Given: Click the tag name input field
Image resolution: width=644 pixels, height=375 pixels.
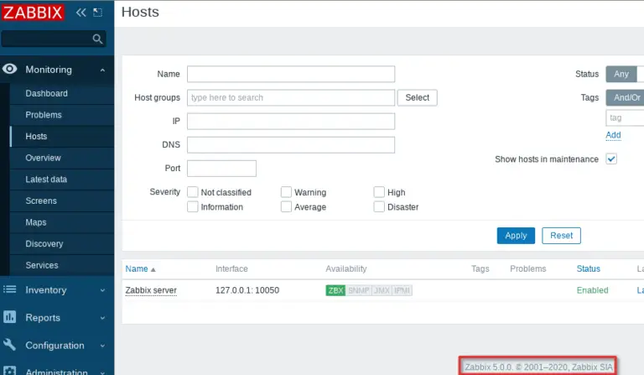Looking at the screenshot, I should [625, 118].
